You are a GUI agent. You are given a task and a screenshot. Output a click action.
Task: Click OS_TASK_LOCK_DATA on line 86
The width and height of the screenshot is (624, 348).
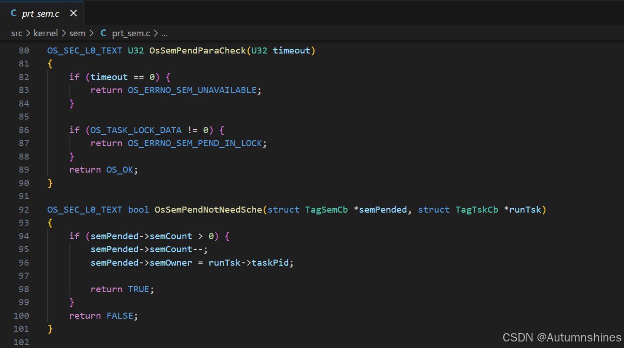(136, 130)
